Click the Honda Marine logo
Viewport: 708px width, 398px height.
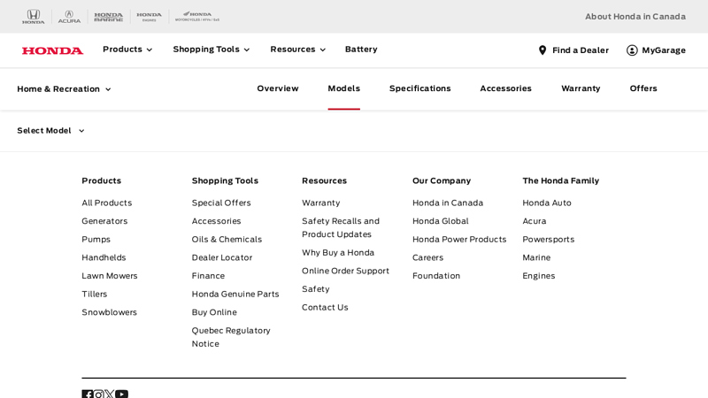pos(108,16)
